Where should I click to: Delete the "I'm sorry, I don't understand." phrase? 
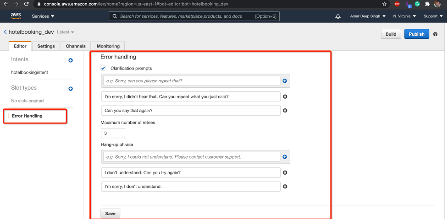tap(285, 187)
